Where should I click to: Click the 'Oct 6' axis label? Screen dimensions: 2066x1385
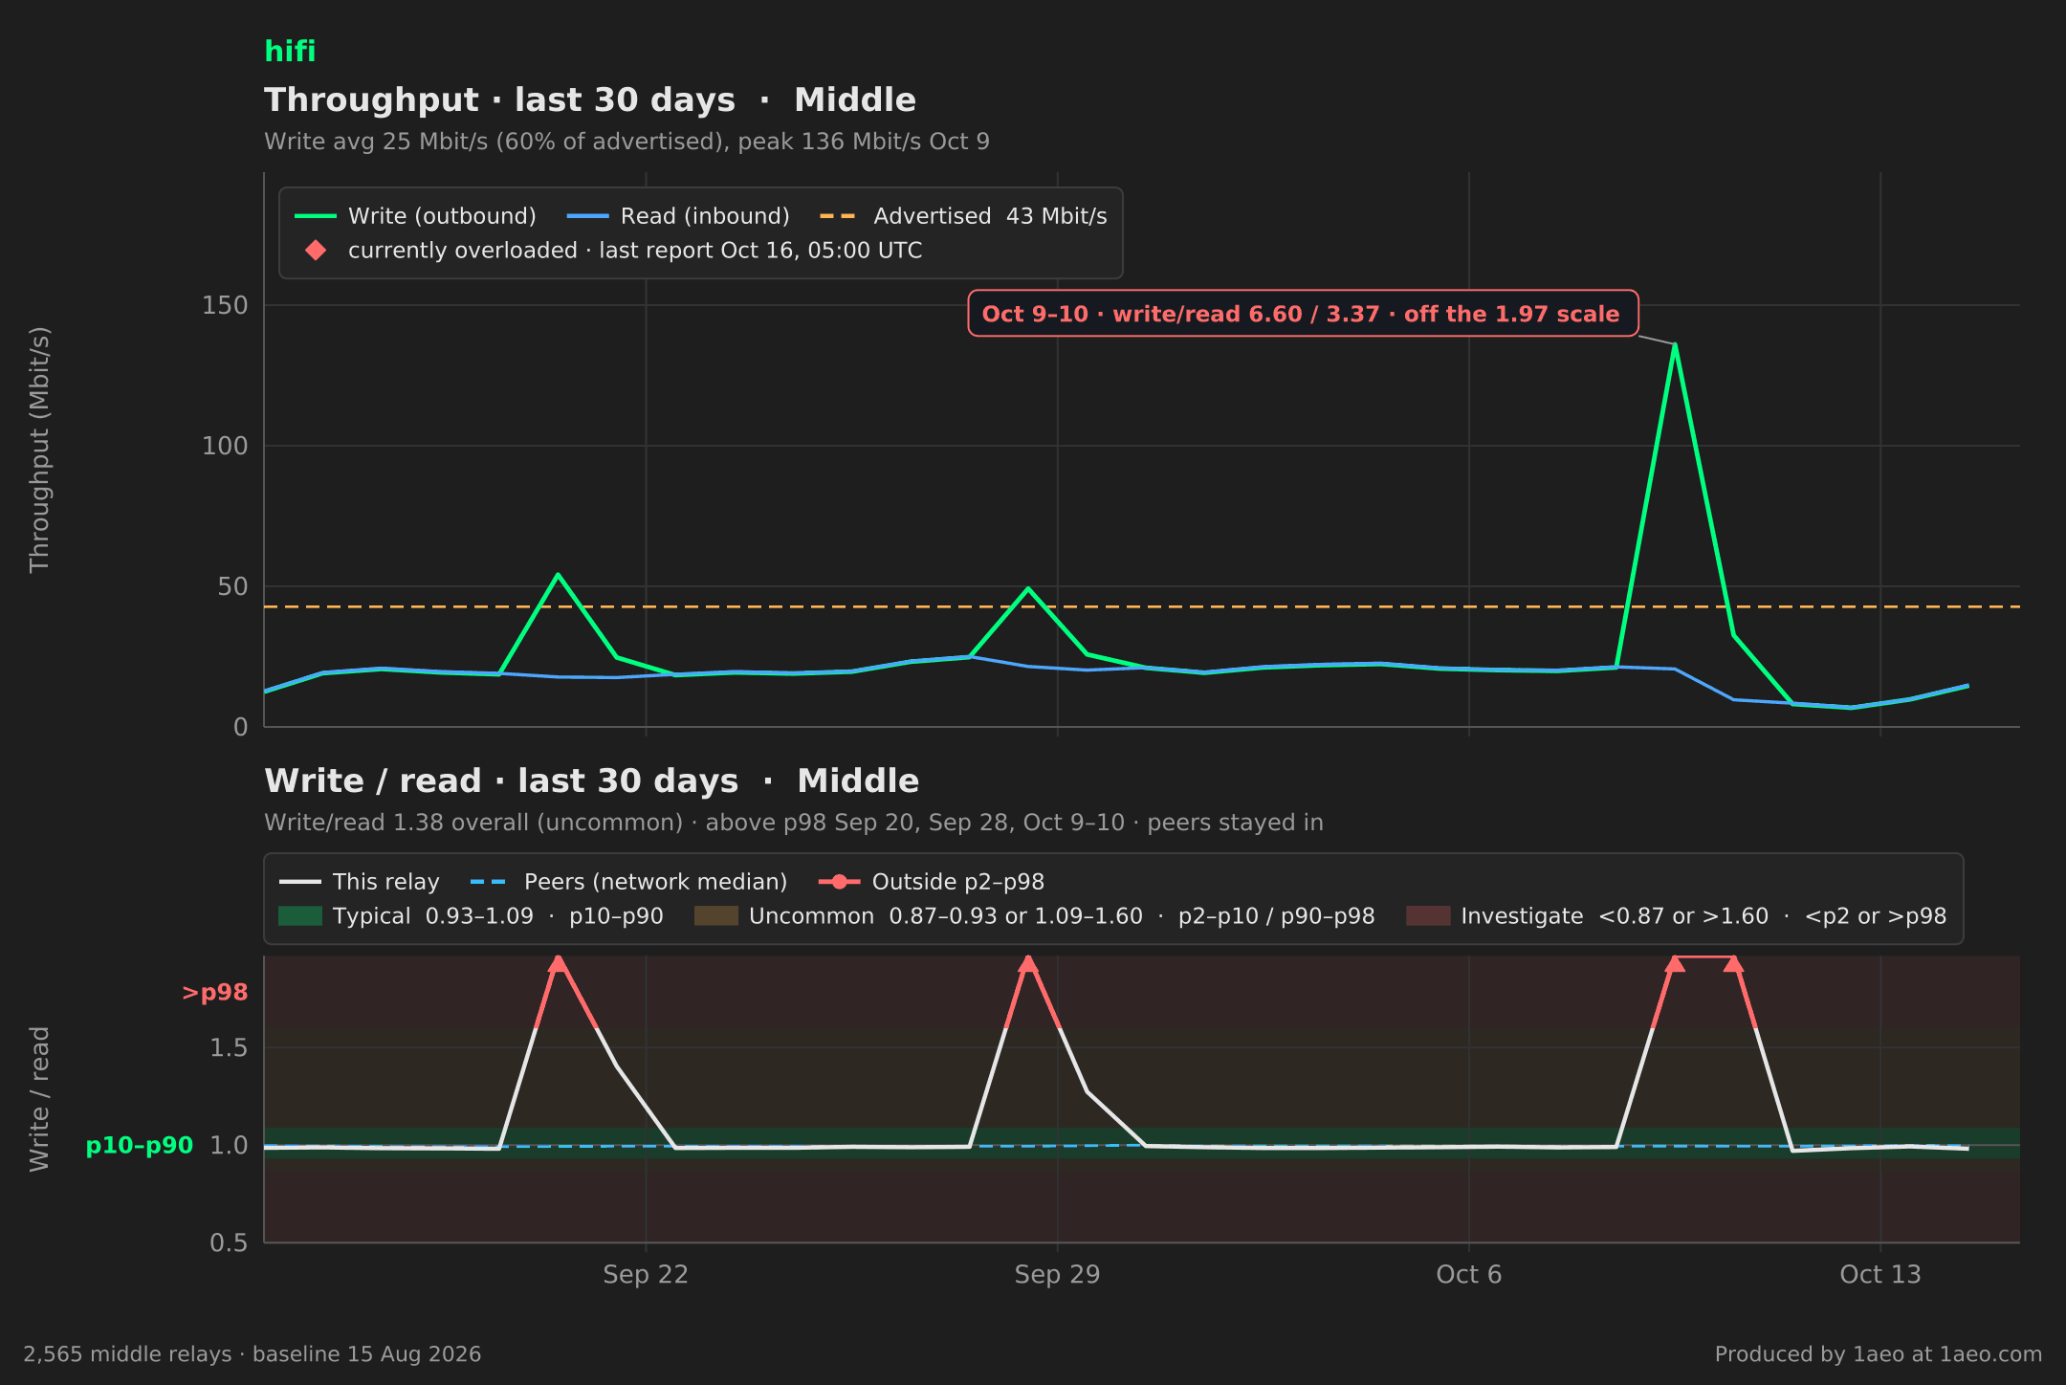pyautogui.click(x=1469, y=1275)
